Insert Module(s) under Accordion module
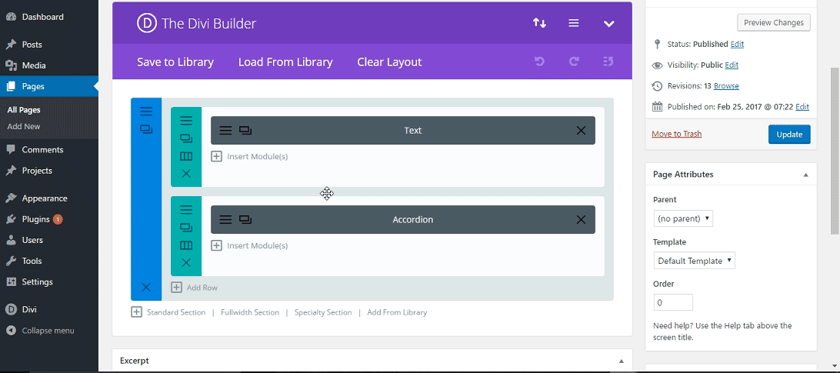 pyautogui.click(x=250, y=245)
